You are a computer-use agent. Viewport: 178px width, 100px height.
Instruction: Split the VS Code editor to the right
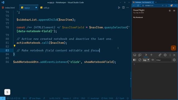[x=123, y=7]
